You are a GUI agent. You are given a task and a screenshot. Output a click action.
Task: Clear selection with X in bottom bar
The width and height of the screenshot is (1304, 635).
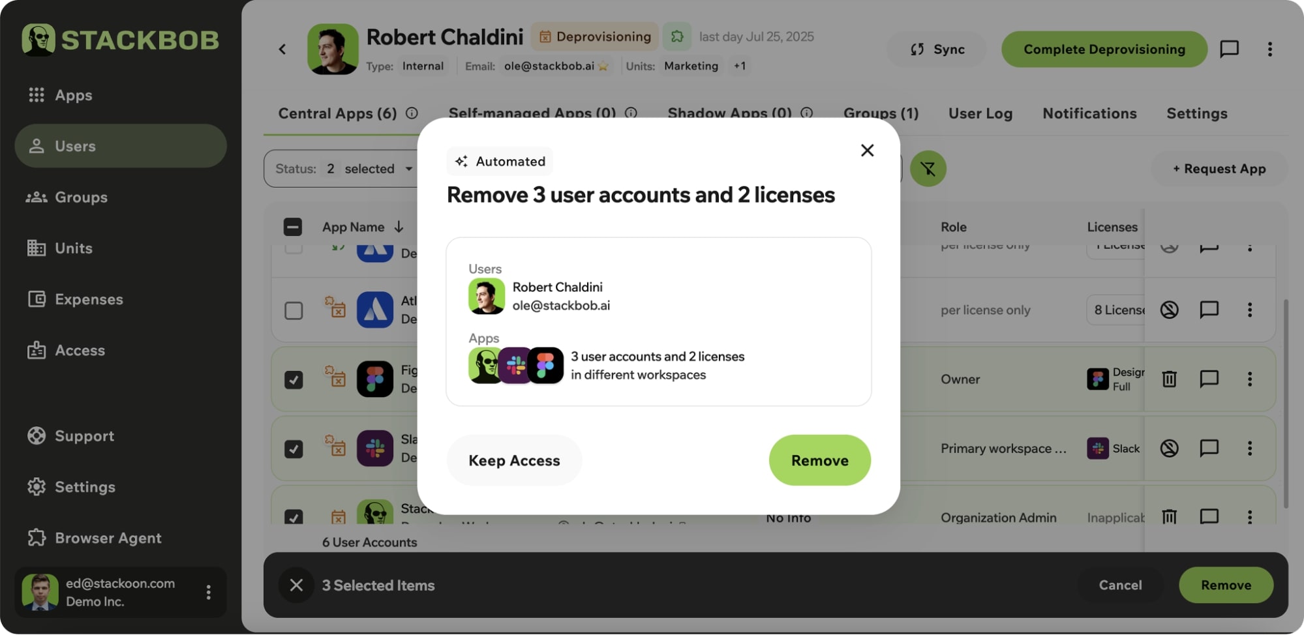pos(296,585)
